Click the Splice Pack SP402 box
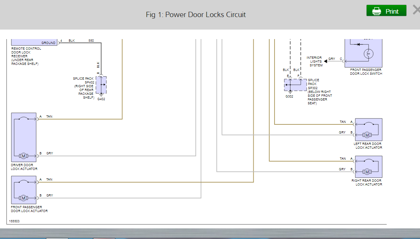This screenshot has height=239, width=420. click(101, 85)
